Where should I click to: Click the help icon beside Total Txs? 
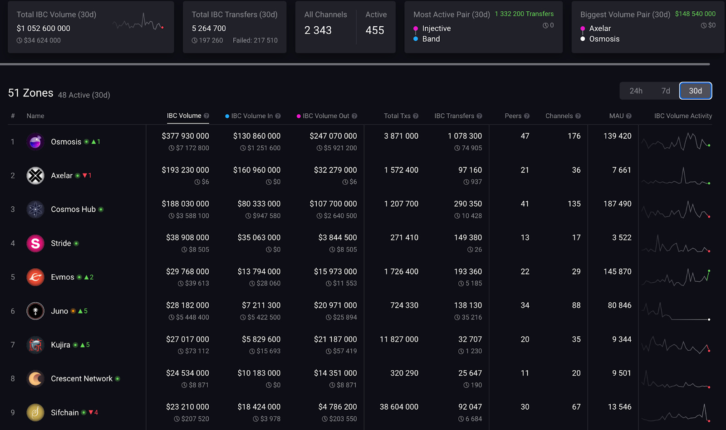[x=416, y=116]
